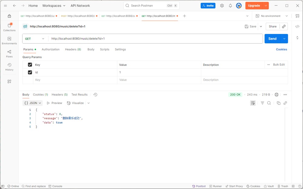303x189 pixels.
Task: Open the hamburger menu icon
Action: pyautogui.click(x=5, y=5)
